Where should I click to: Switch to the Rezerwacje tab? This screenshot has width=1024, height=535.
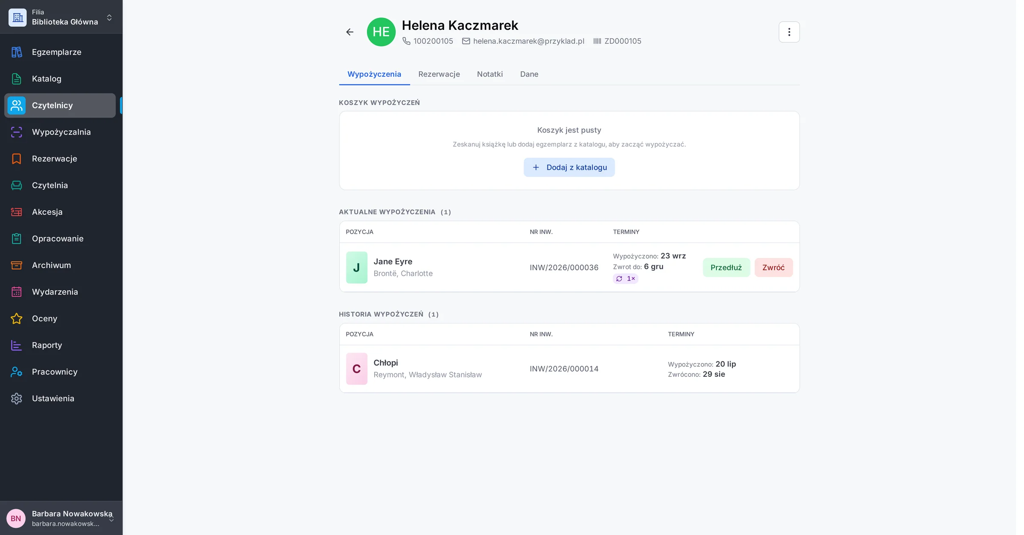coord(439,74)
